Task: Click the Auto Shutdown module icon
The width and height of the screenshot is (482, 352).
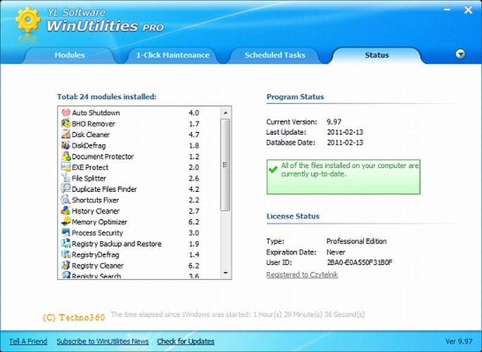Action: (66, 113)
